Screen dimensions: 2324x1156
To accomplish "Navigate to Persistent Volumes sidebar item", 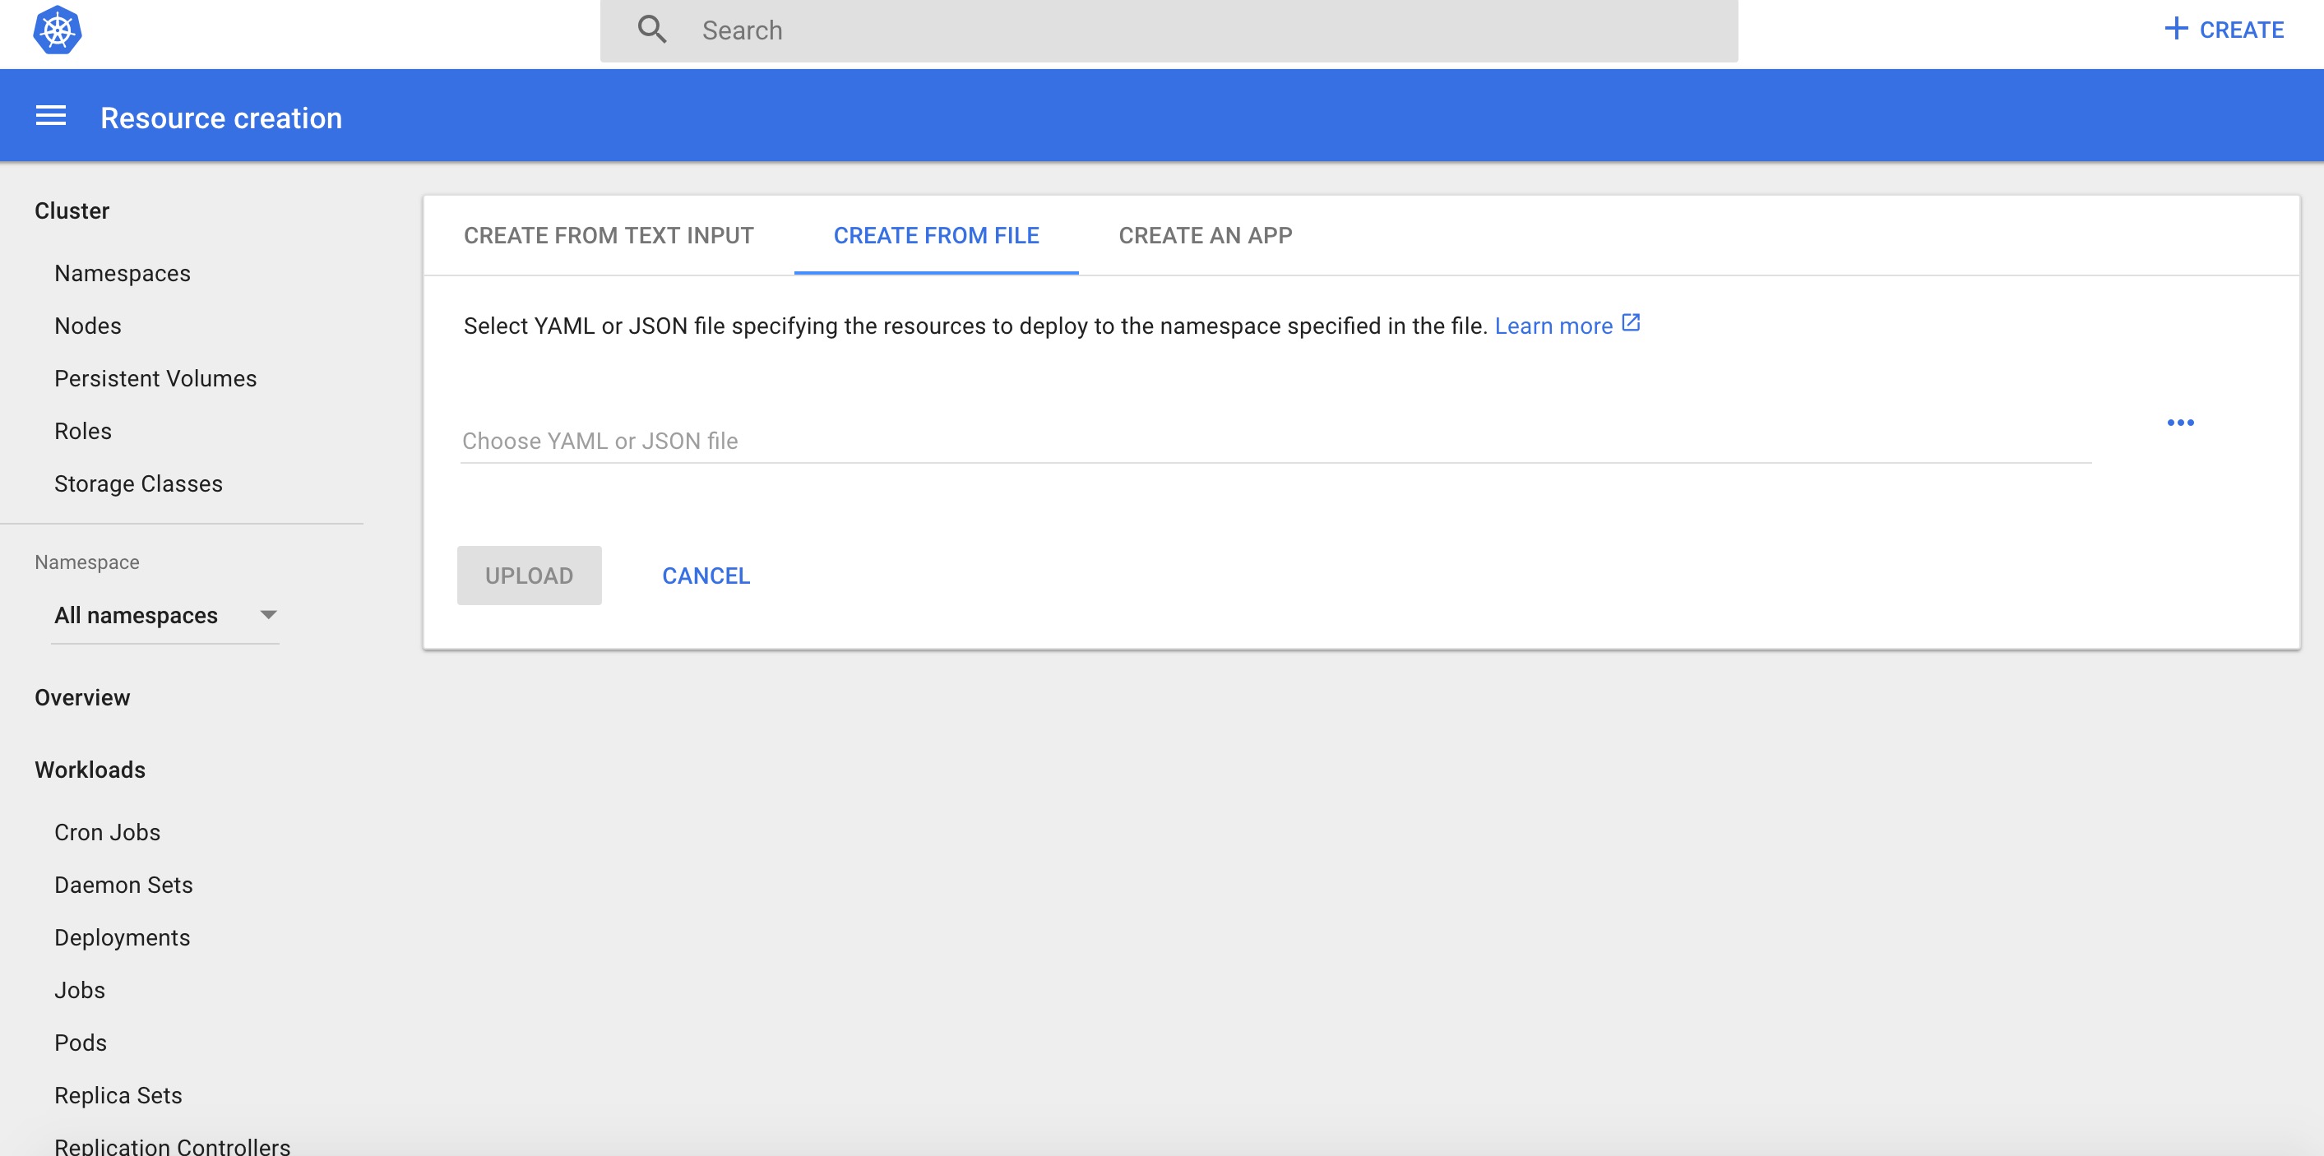I will pyautogui.click(x=154, y=378).
